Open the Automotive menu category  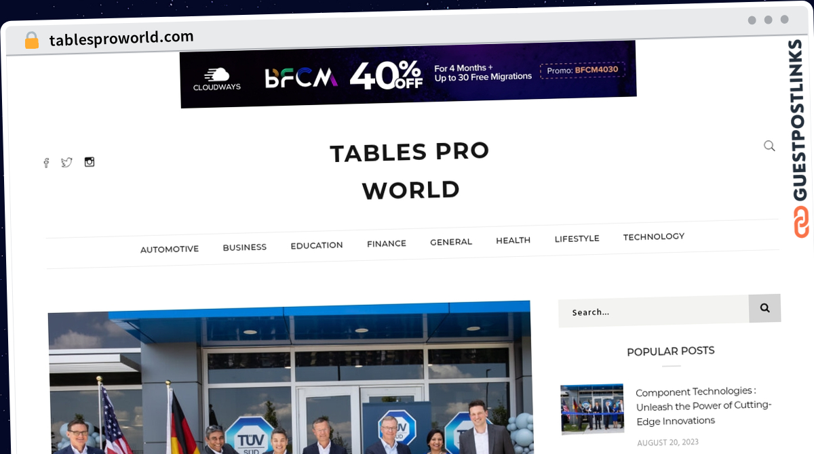point(170,249)
